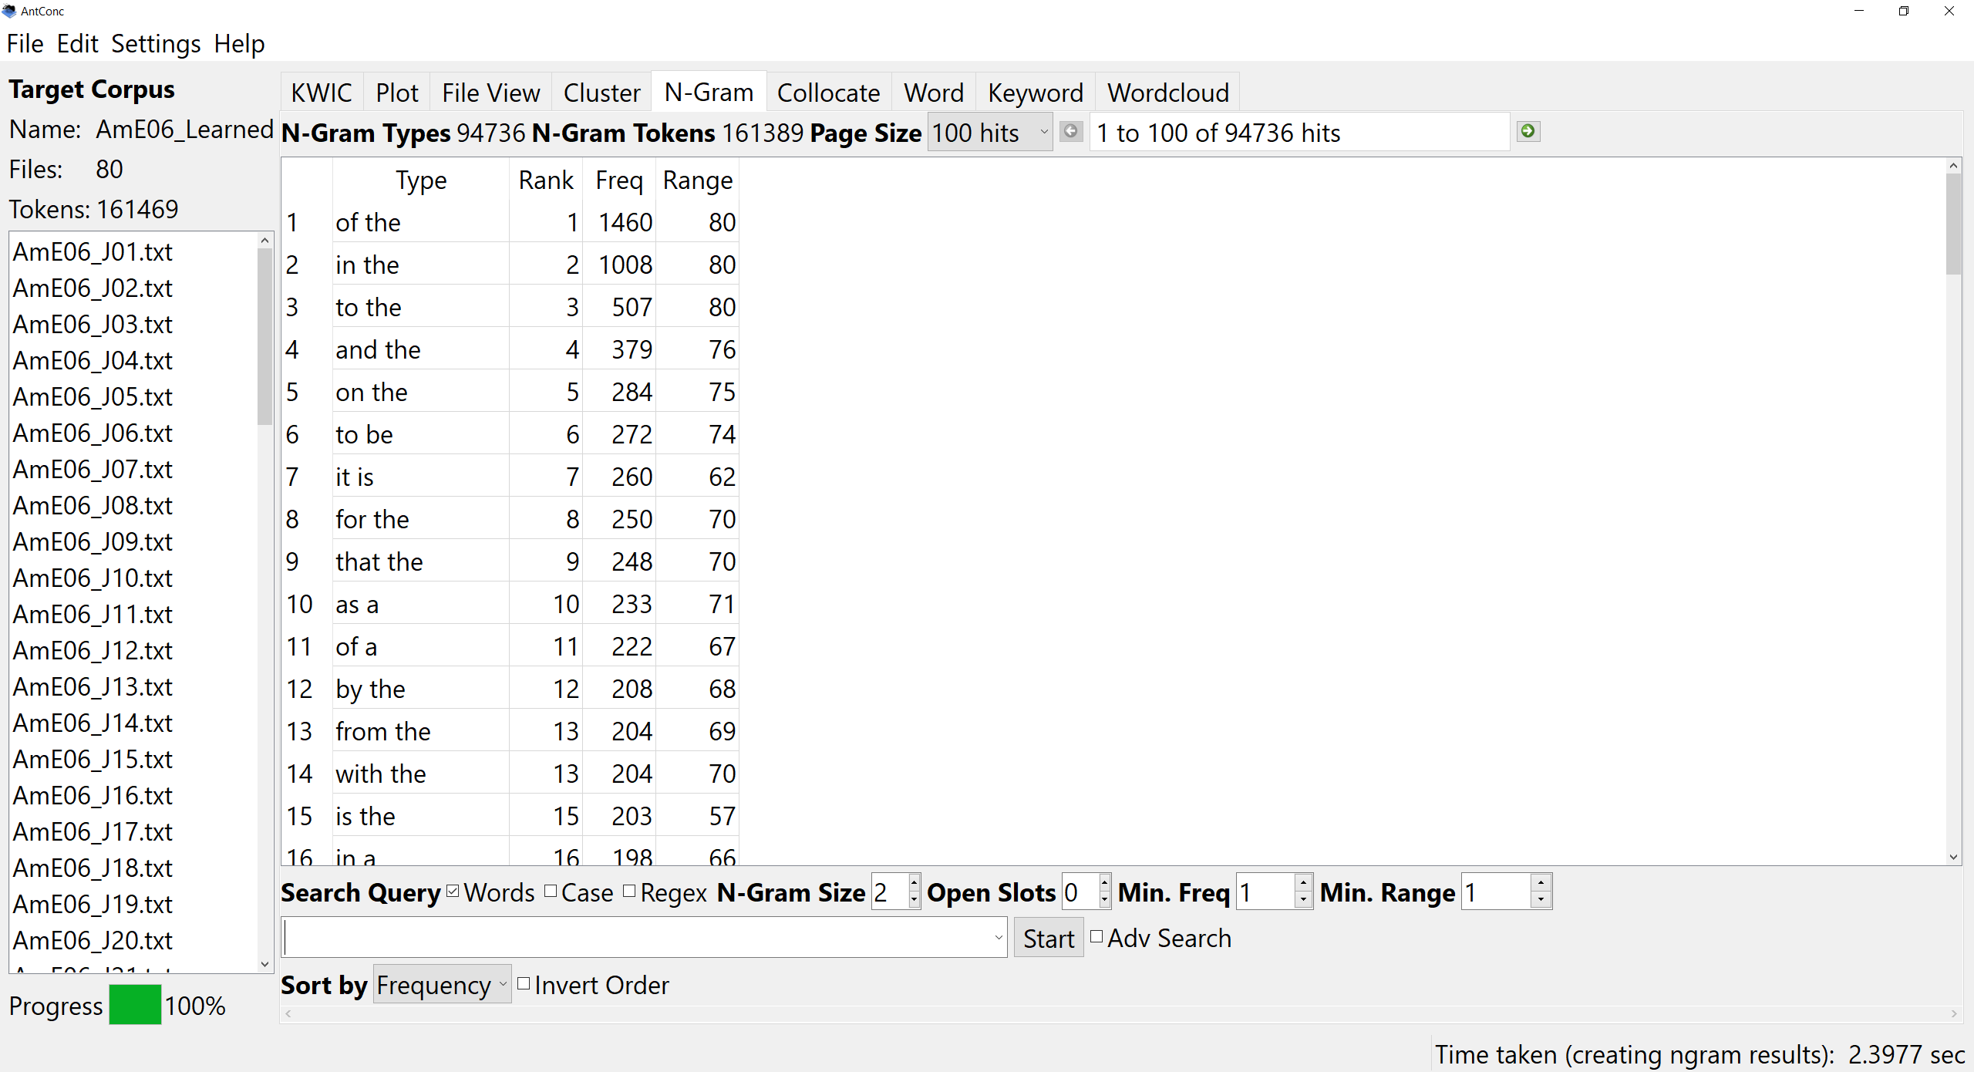The width and height of the screenshot is (1974, 1072).
Task: Open the Page Size dropdown
Action: tap(989, 133)
